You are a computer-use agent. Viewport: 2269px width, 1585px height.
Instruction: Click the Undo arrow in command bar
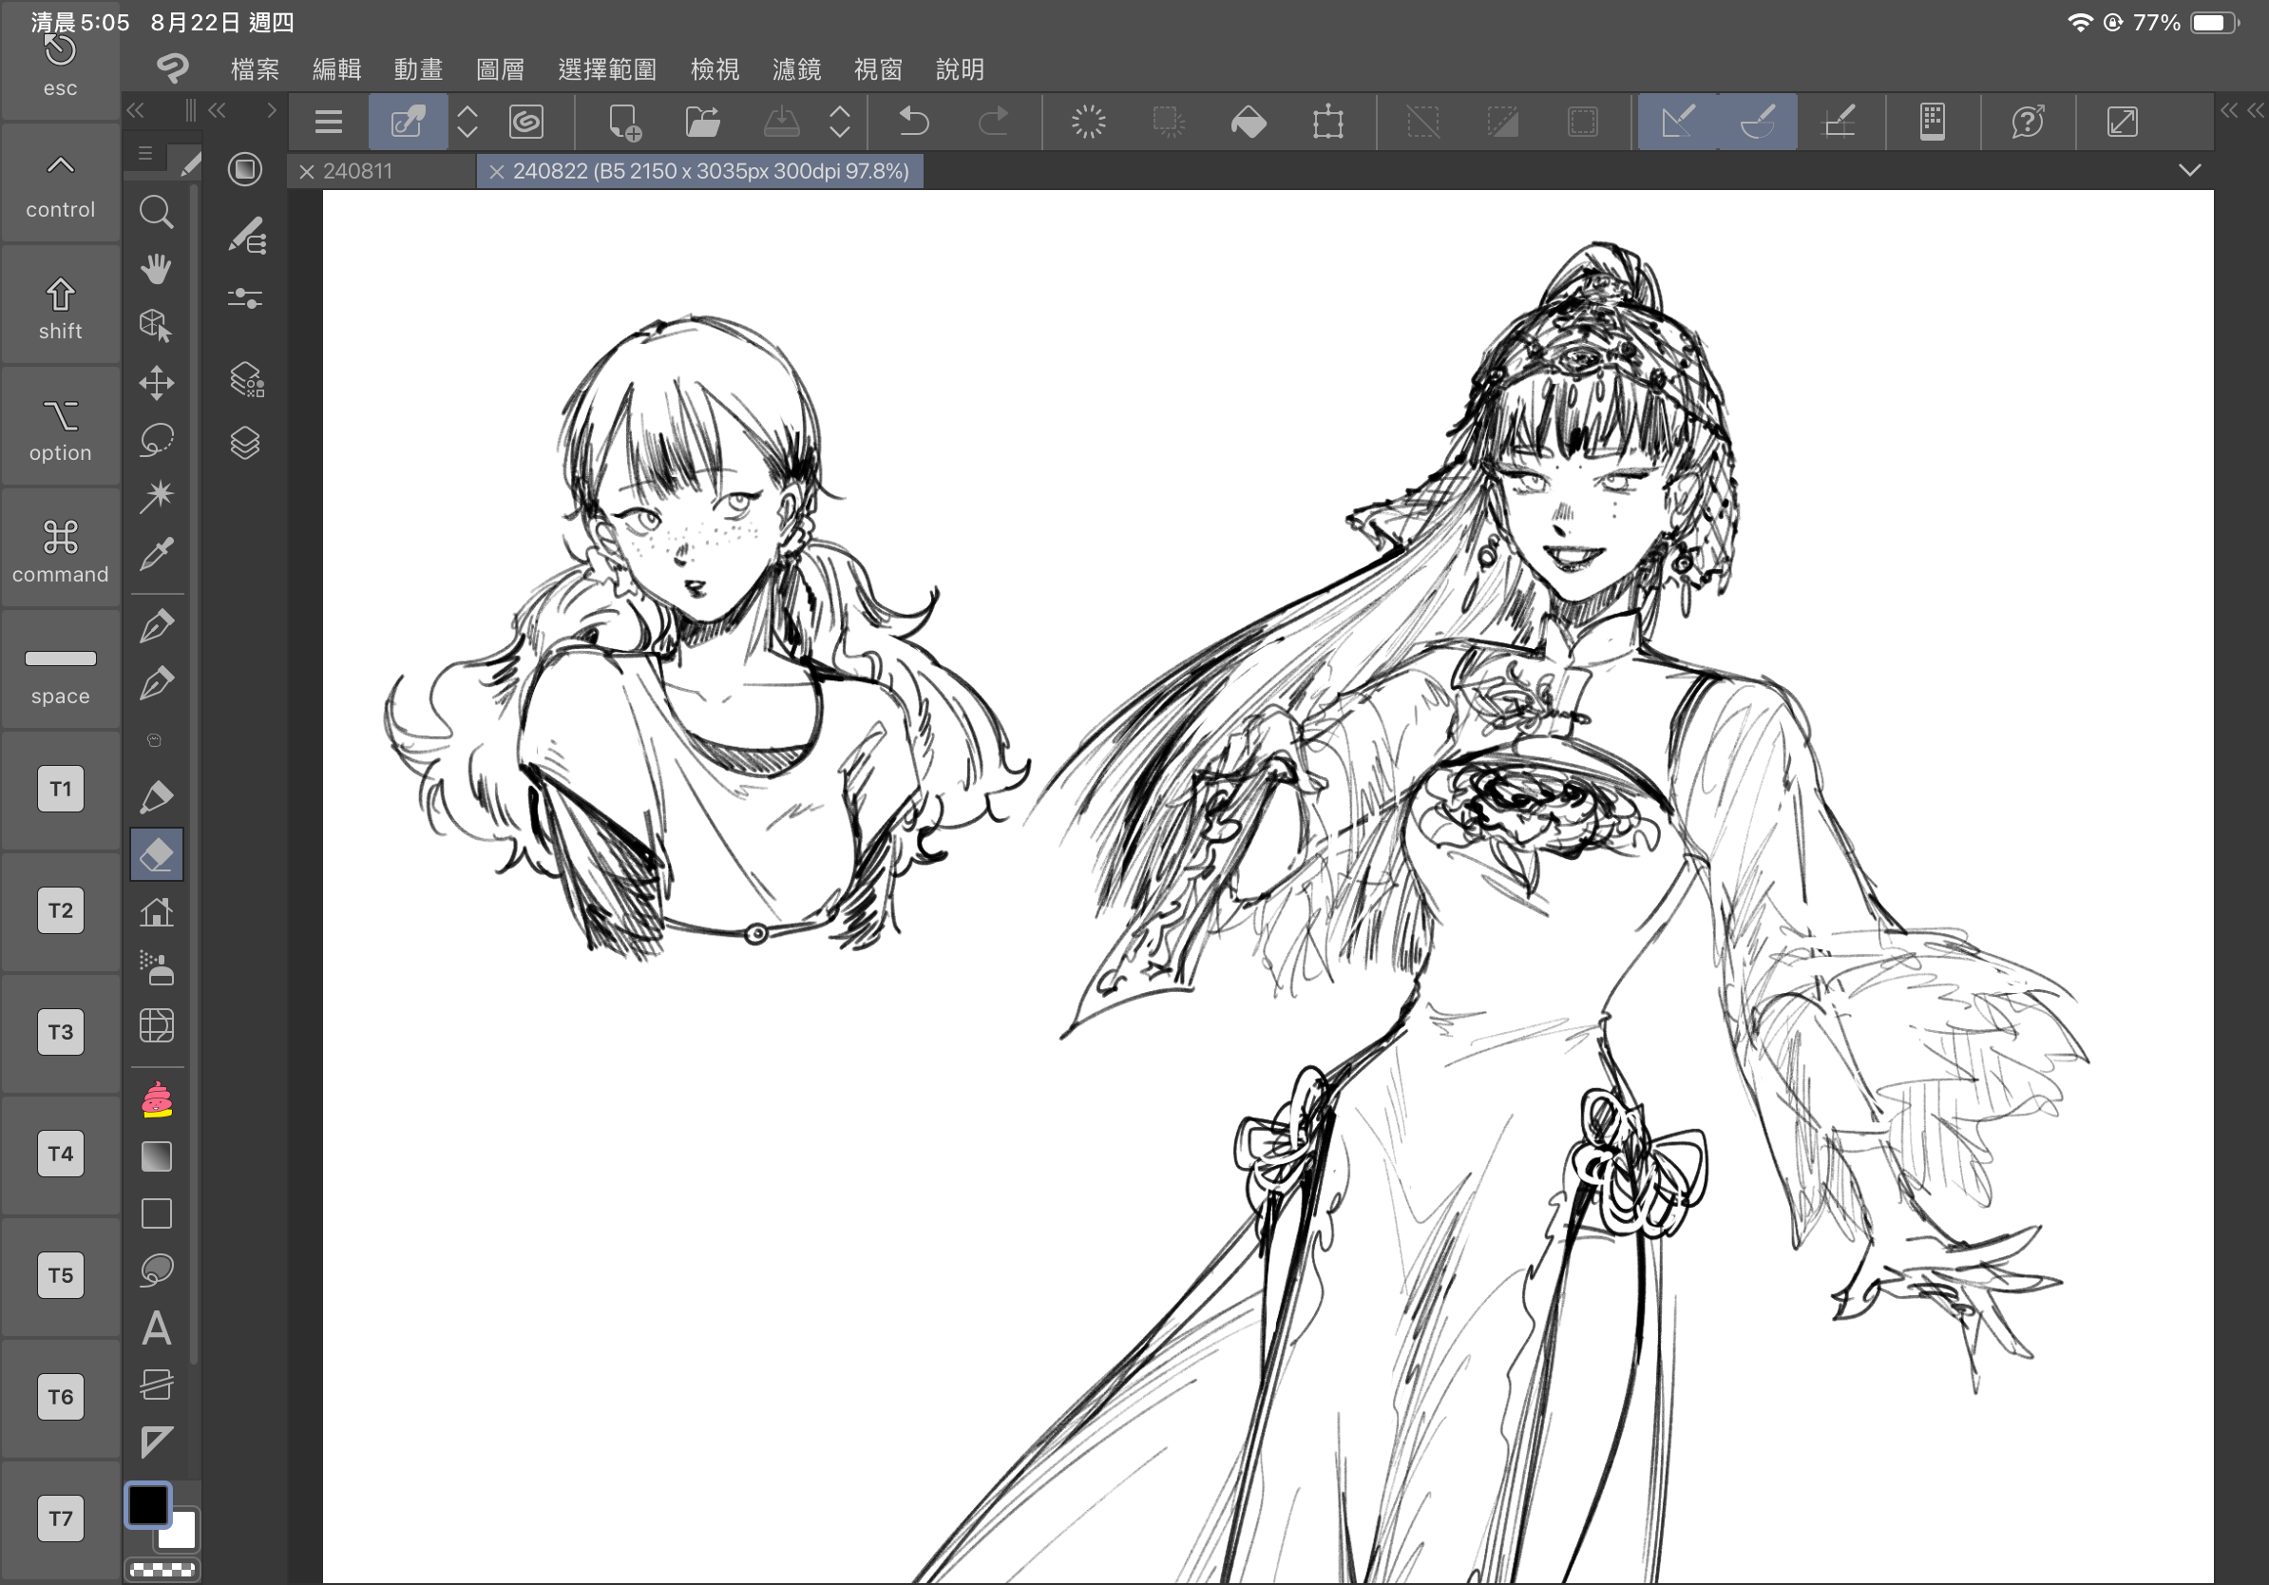(x=914, y=122)
